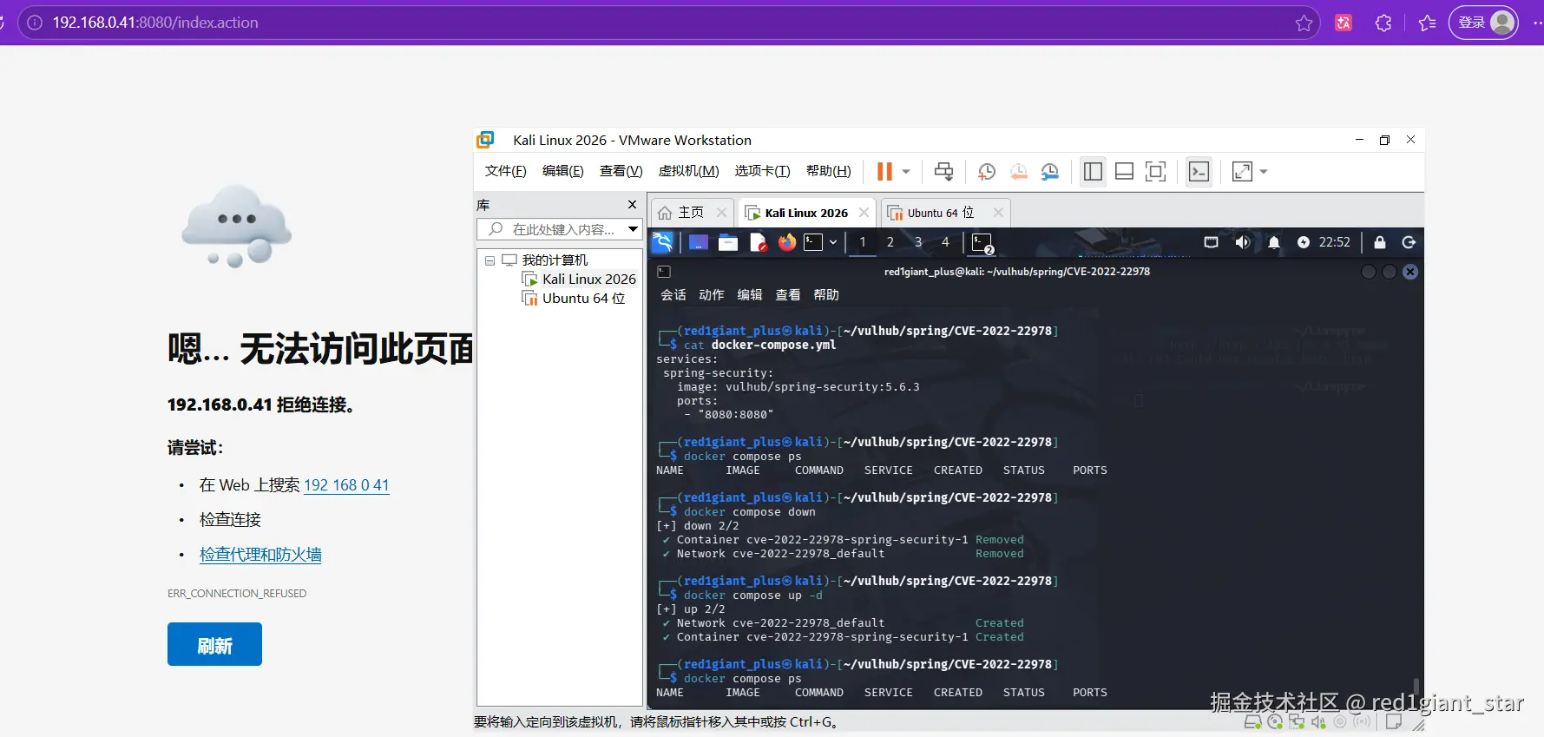Open the Kali volume control icon

(x=1243, y=242)
